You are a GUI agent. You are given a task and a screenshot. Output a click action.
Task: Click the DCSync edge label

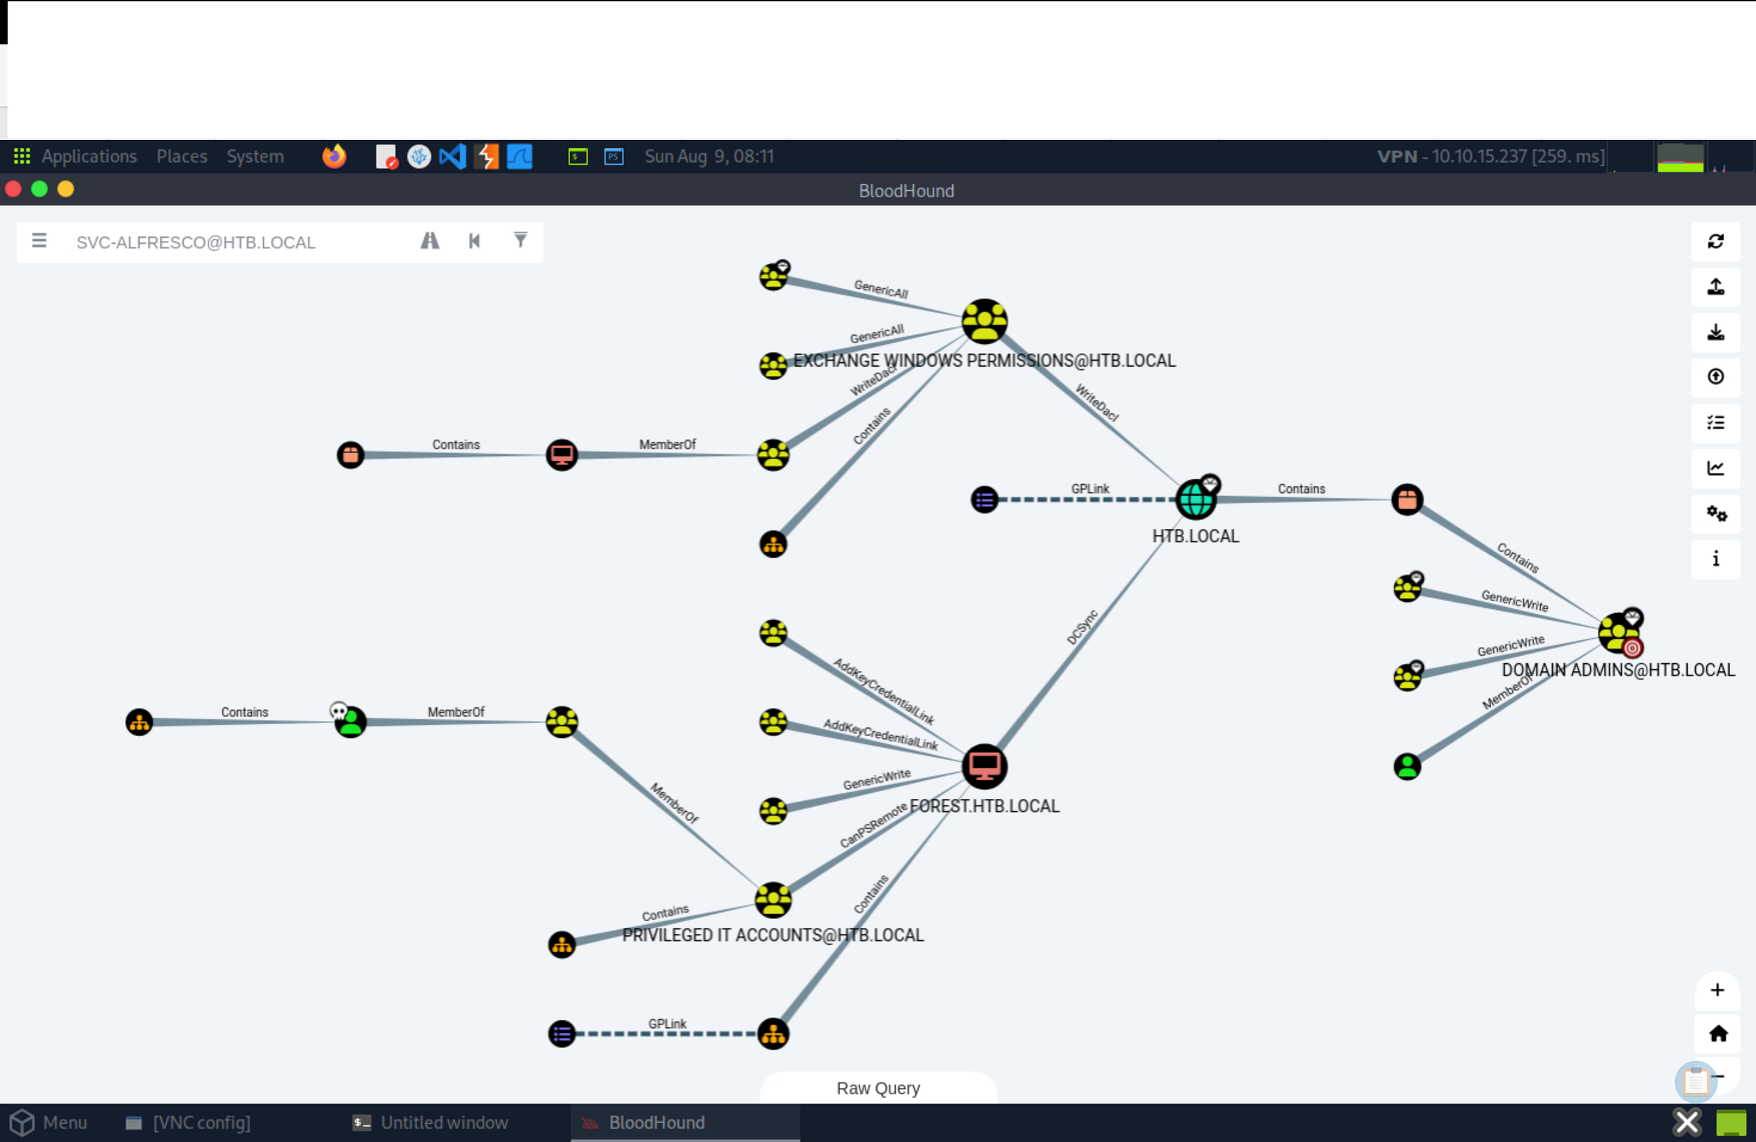(x=1083, y=627)
